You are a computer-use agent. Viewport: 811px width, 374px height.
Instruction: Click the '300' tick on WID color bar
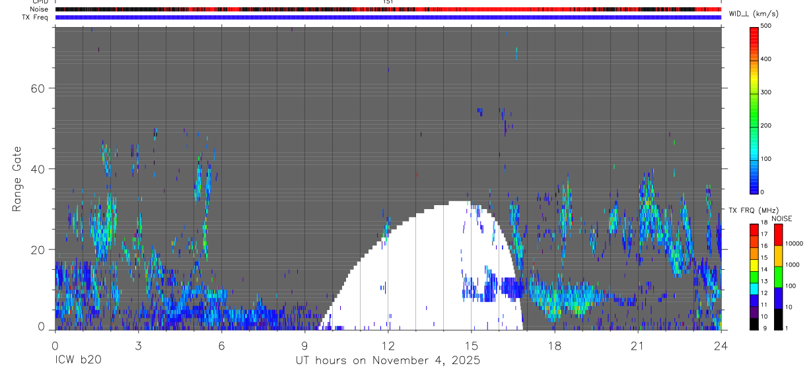pos(766,92)
